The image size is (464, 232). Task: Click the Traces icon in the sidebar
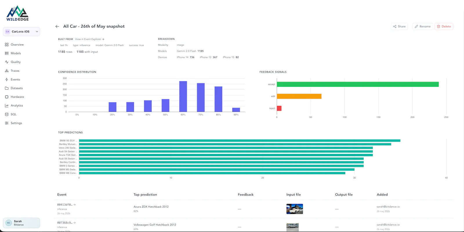(x=7, y=71)
